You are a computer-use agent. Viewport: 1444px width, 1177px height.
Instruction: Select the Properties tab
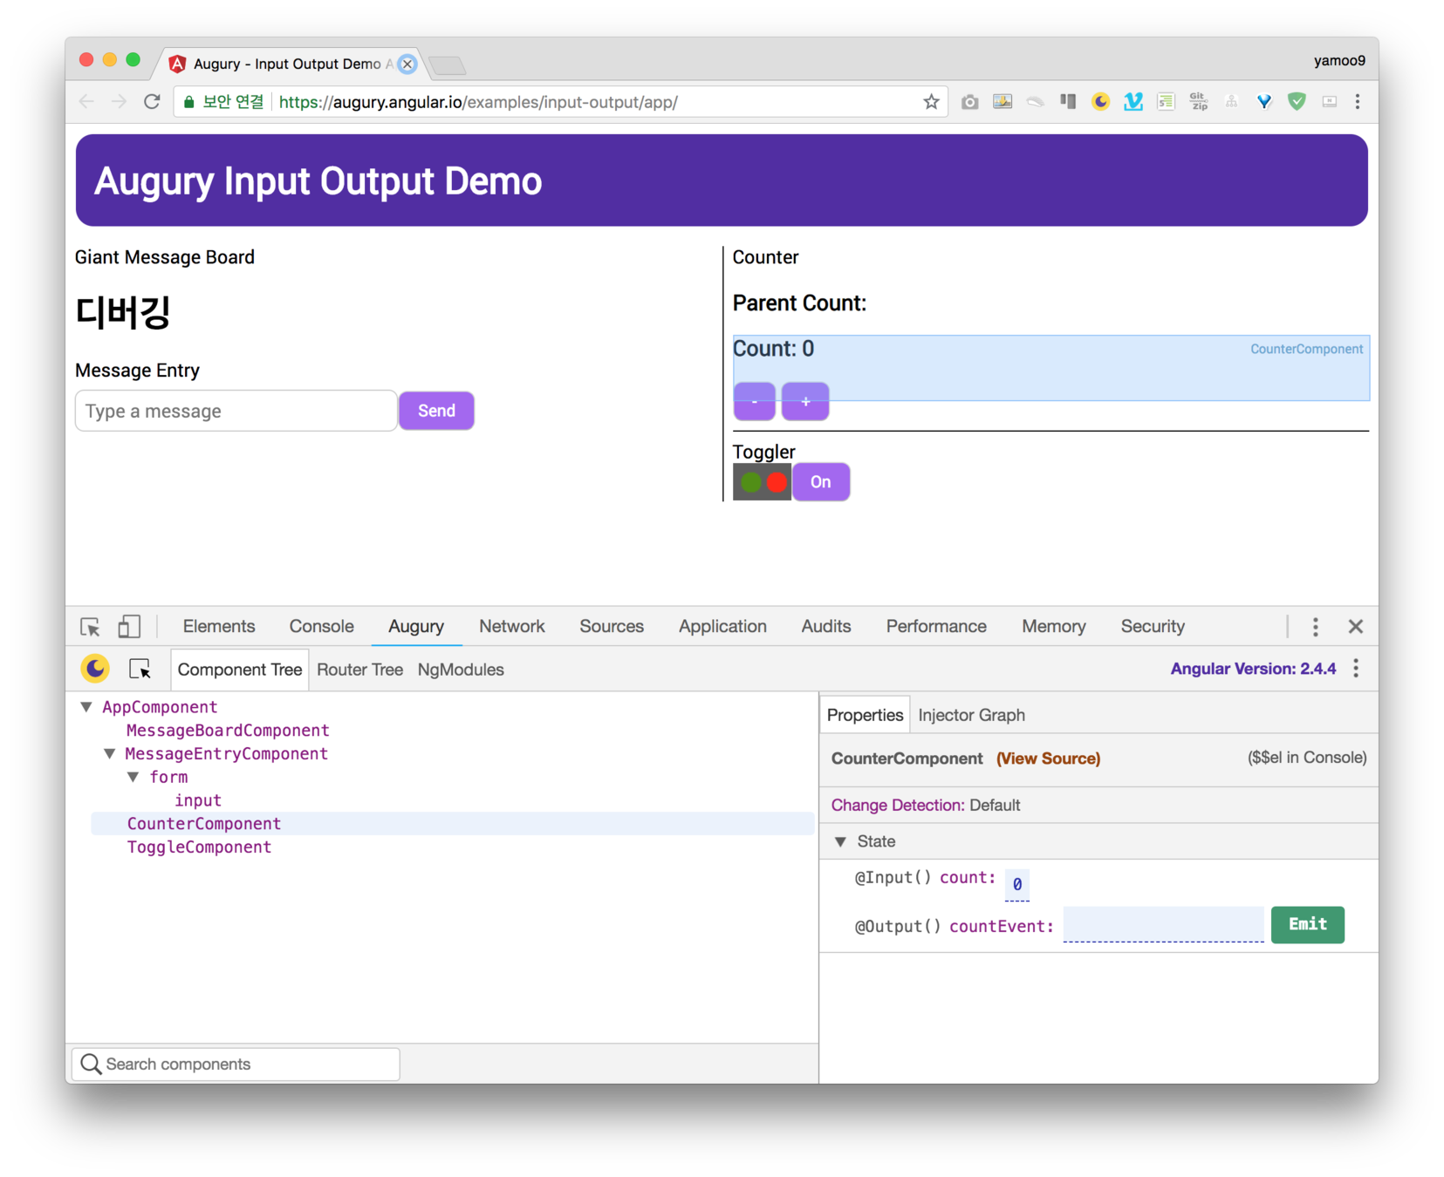pyautogui.click(x=865, y=715)
